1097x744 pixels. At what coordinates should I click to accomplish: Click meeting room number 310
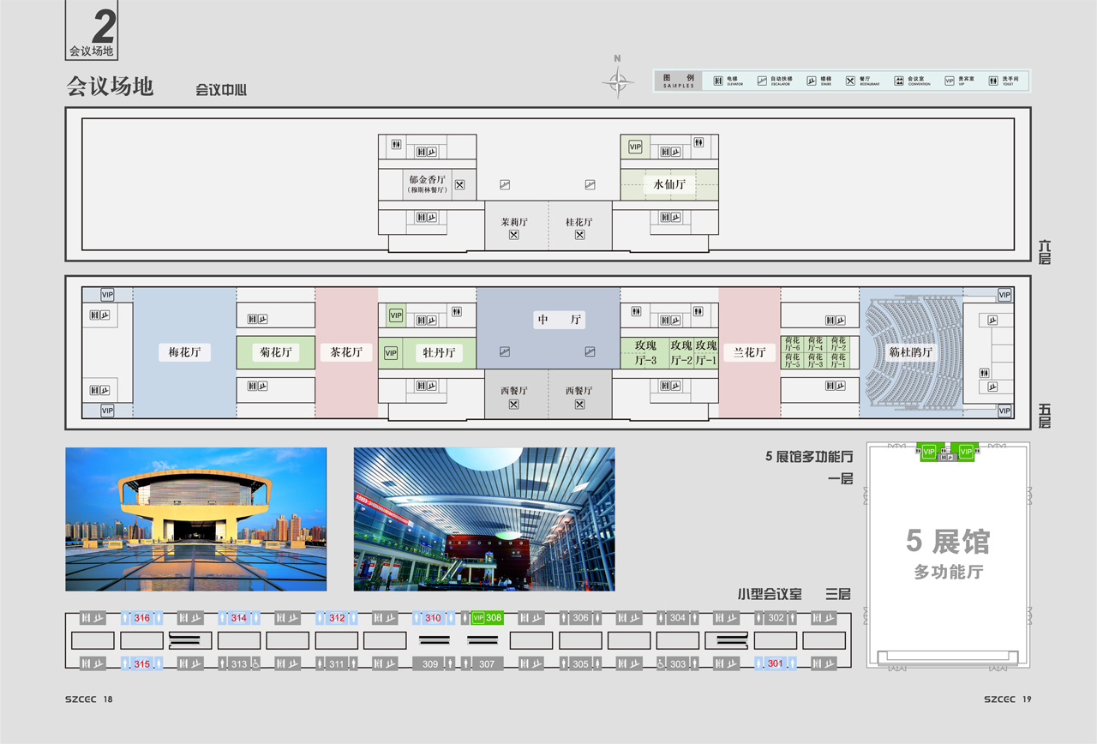(433, 618)
